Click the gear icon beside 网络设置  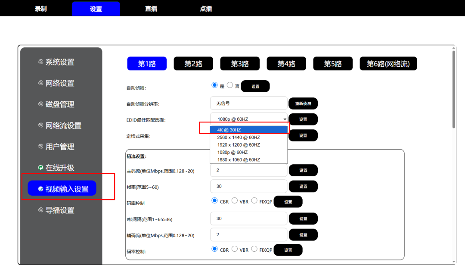(x=41, y=83)
